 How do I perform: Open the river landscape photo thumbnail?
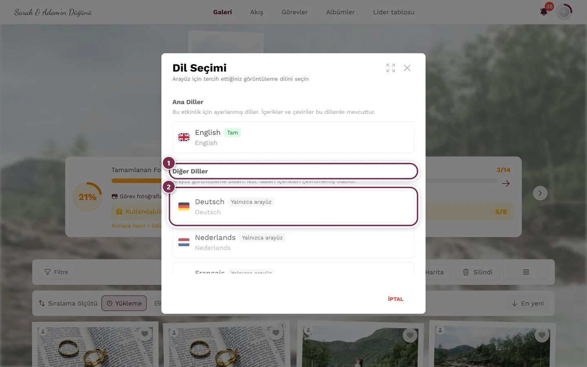(x=492, y=347)
